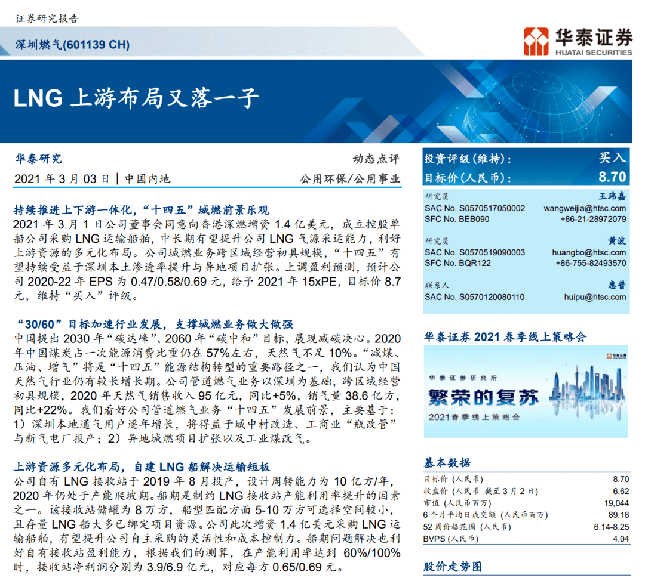Click the "52 周价格范围 (人民币)" row label
The width and height of the screenshot is (645, 581).
tap(467, 527)
